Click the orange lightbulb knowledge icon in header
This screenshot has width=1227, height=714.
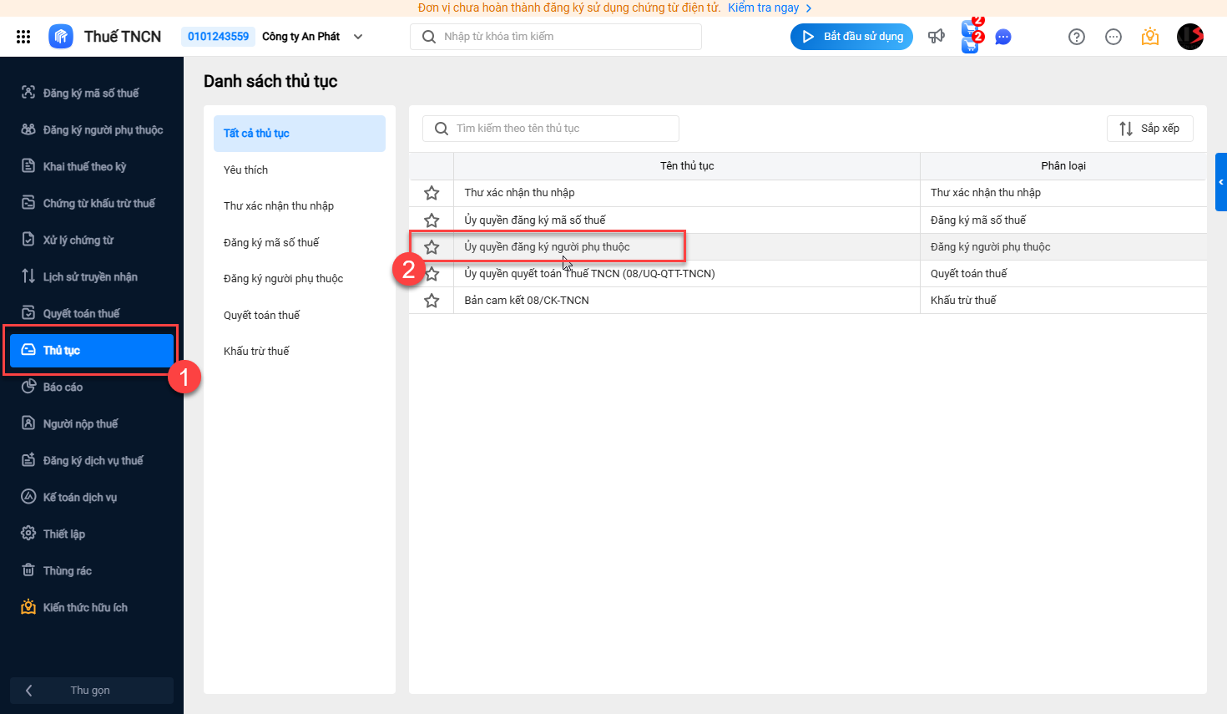tap(1150, 37)
